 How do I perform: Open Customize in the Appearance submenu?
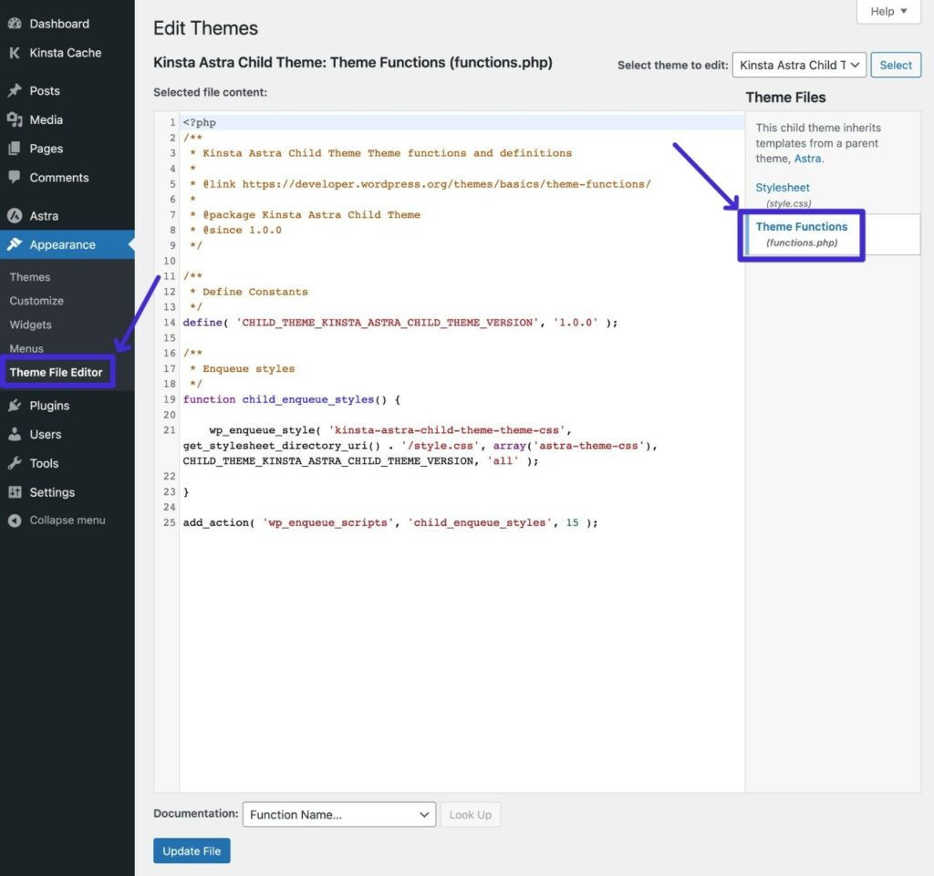[x=36, y=301]
